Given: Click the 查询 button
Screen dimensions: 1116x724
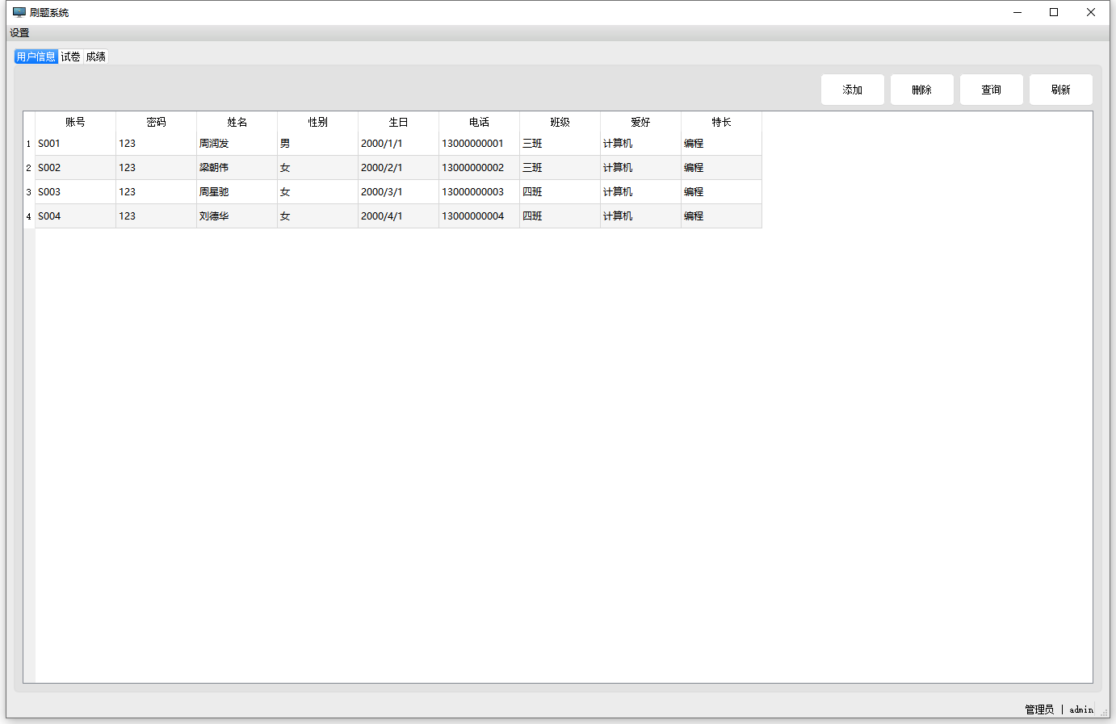Looking at the screenshot, I should click(x=992, y=90).
